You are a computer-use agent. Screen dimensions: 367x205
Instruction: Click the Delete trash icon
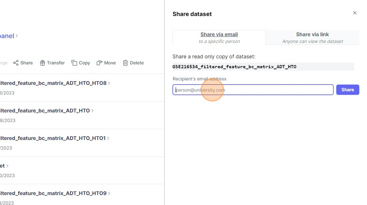click(125, 63)
